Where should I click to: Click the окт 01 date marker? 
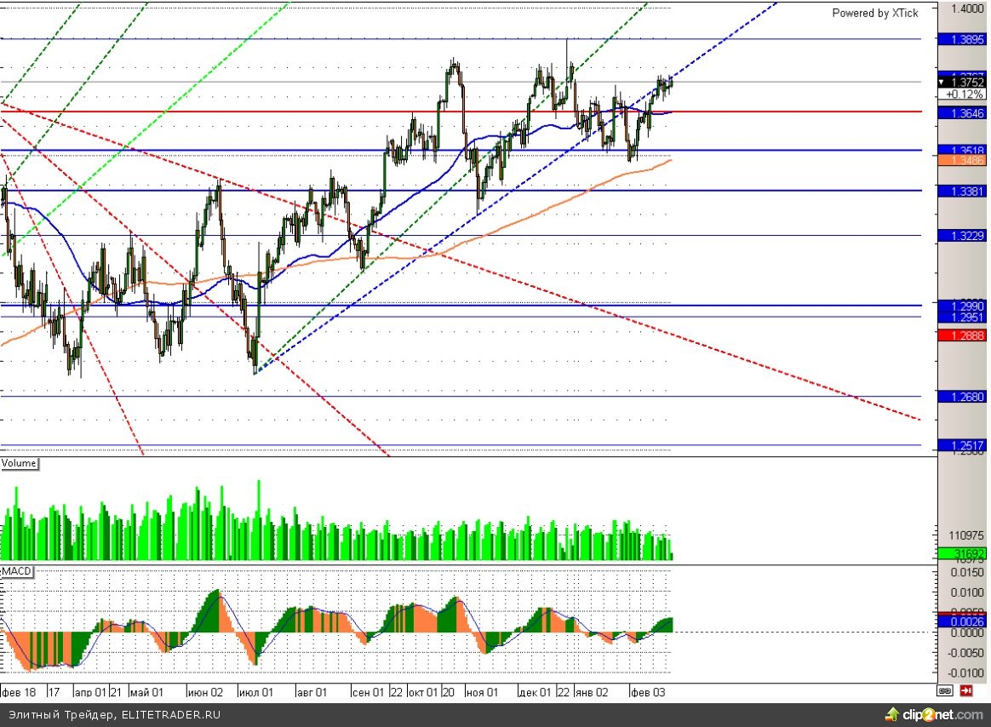pos(423,692)
